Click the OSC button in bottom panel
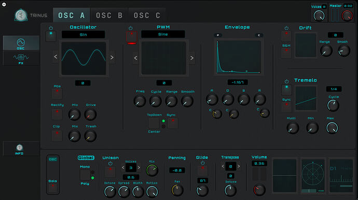358x200 pixels. click(53, 159)
